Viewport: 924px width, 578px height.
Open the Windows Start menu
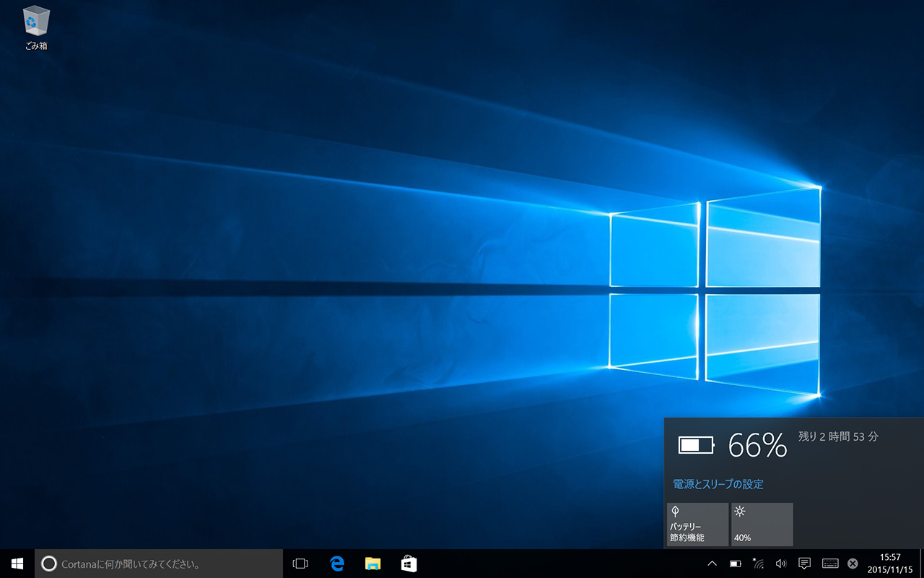click(17, 564)
